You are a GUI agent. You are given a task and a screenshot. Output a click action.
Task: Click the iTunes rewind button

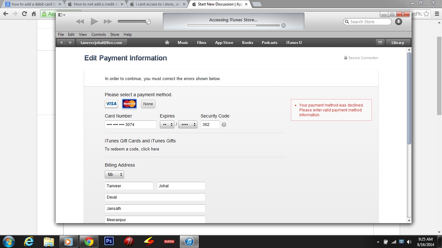click(80, 22)
